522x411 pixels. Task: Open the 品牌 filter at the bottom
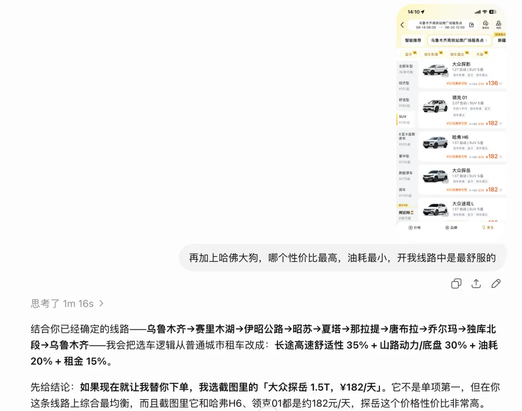point(451,228)
